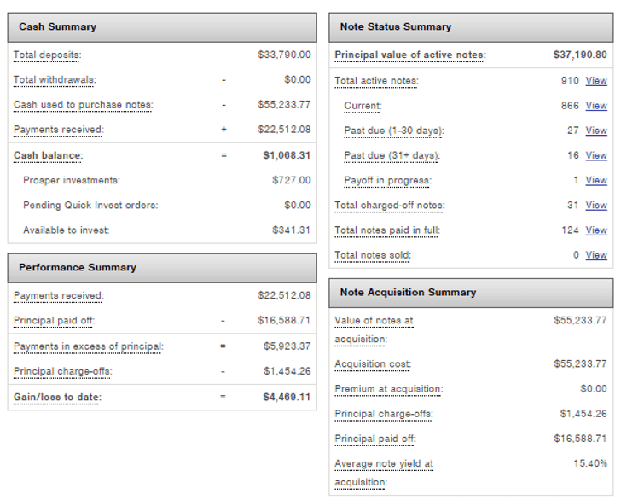
Task: View notes Past due (31+ days)
Action: [x=596, y=155]
